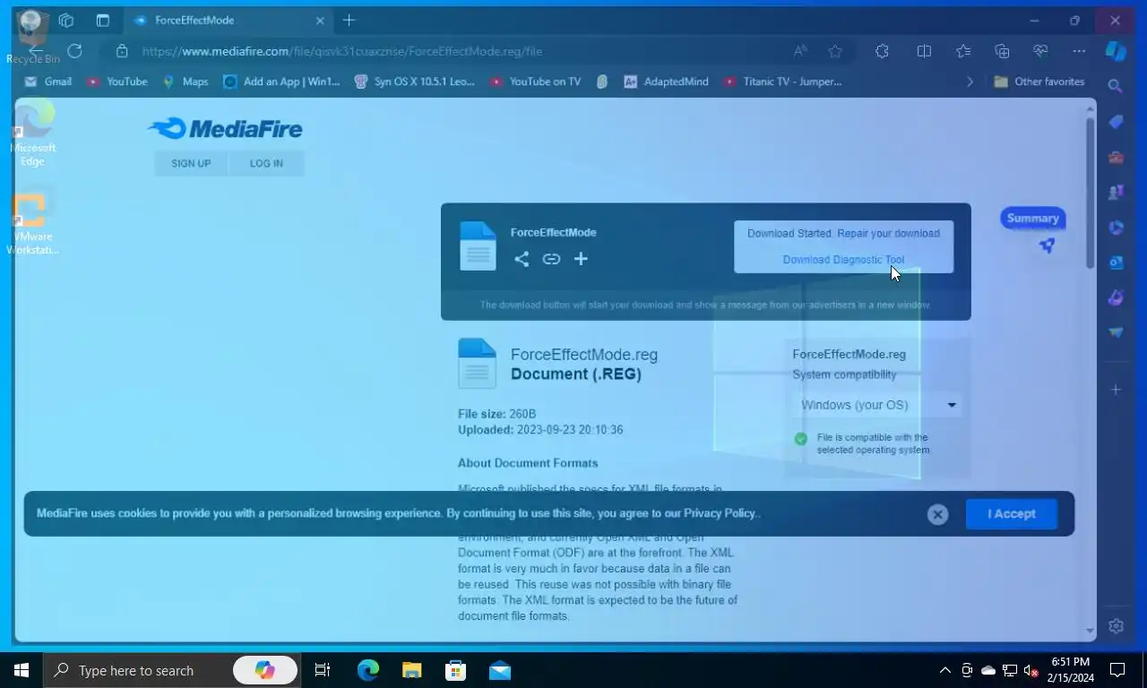
Task: Open Task View on taskbar
Action: (x=322, y=670)
